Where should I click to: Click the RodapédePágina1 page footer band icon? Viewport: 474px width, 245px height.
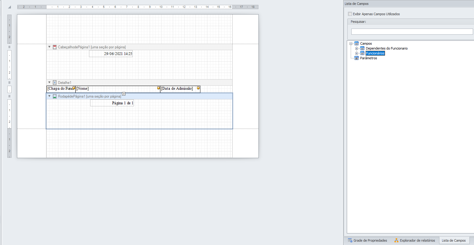click(55, 96)
